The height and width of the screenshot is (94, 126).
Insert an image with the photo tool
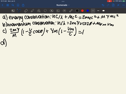pos(58,11)
